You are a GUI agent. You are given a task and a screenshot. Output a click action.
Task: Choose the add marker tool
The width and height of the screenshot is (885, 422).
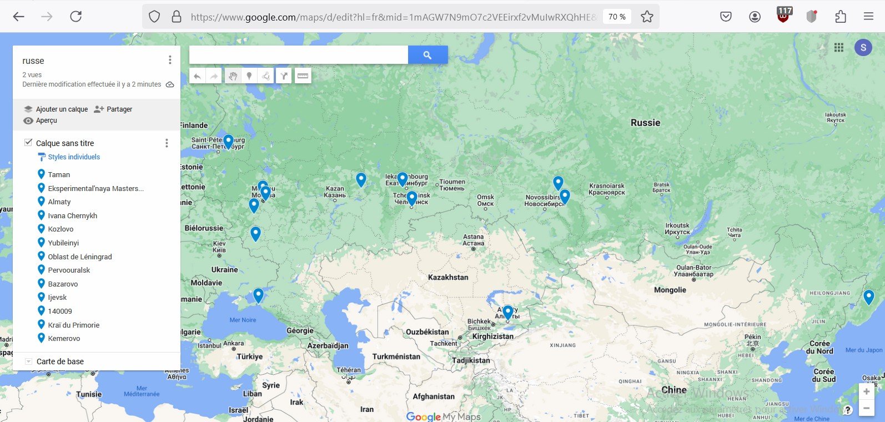249,76
